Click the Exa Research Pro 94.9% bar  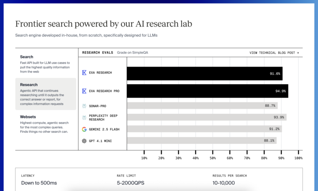pos(208,91)
